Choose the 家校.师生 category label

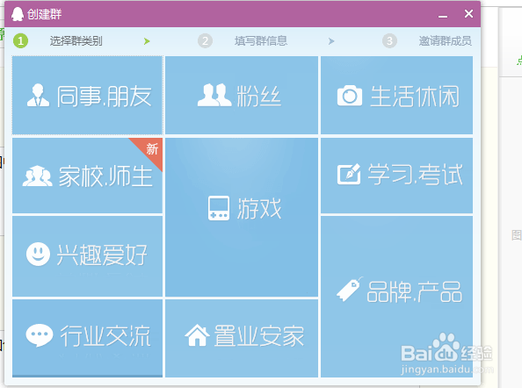[x=105, y=176]
